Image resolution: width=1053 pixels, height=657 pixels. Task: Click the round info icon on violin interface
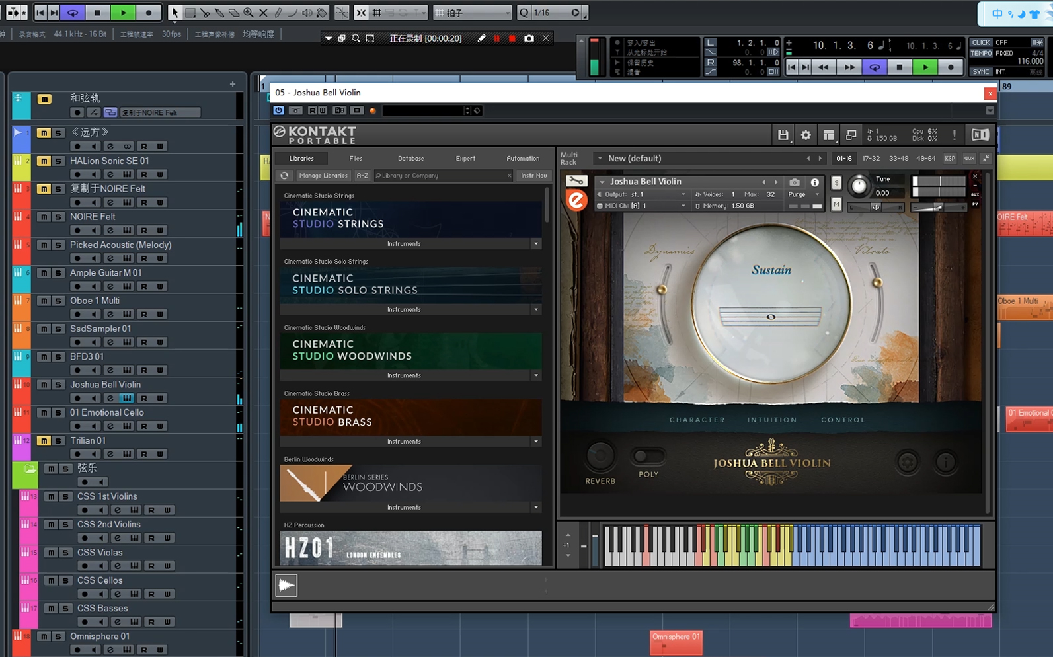point(946,462)
